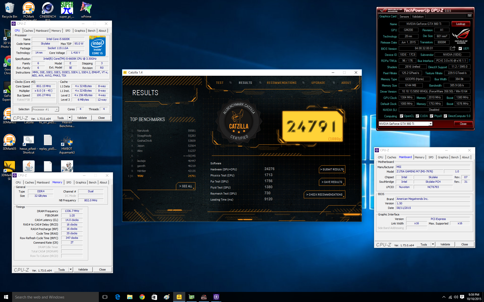Open Tools dropdown arrow in CPU-Z Mainboard window
Image resolution: width=484 pixels, height=302 pixels.
pos(433,244)
